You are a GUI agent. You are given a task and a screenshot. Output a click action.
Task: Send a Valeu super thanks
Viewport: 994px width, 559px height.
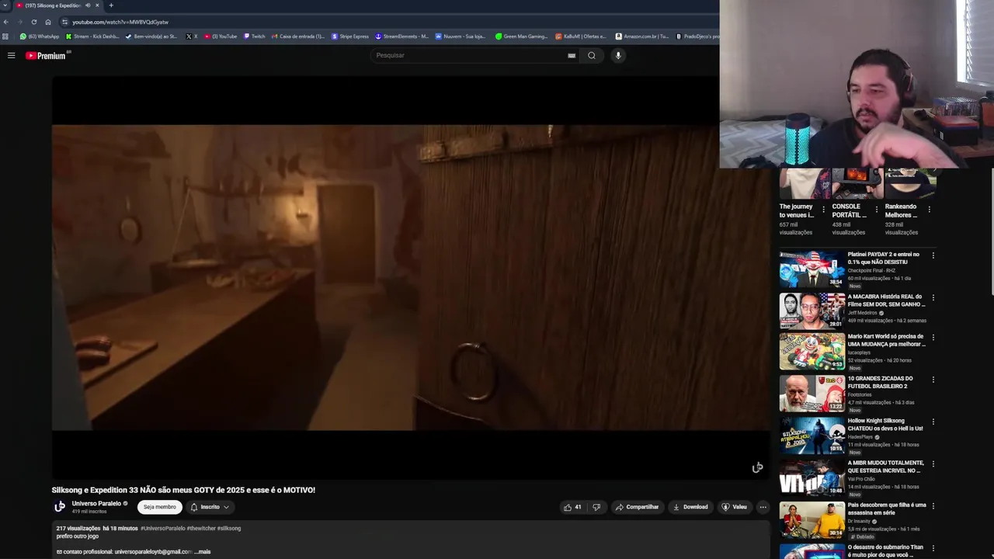(734, 507)
